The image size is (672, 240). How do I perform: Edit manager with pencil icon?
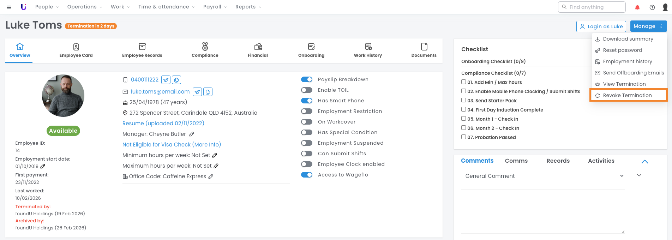[x=192, y=134]
